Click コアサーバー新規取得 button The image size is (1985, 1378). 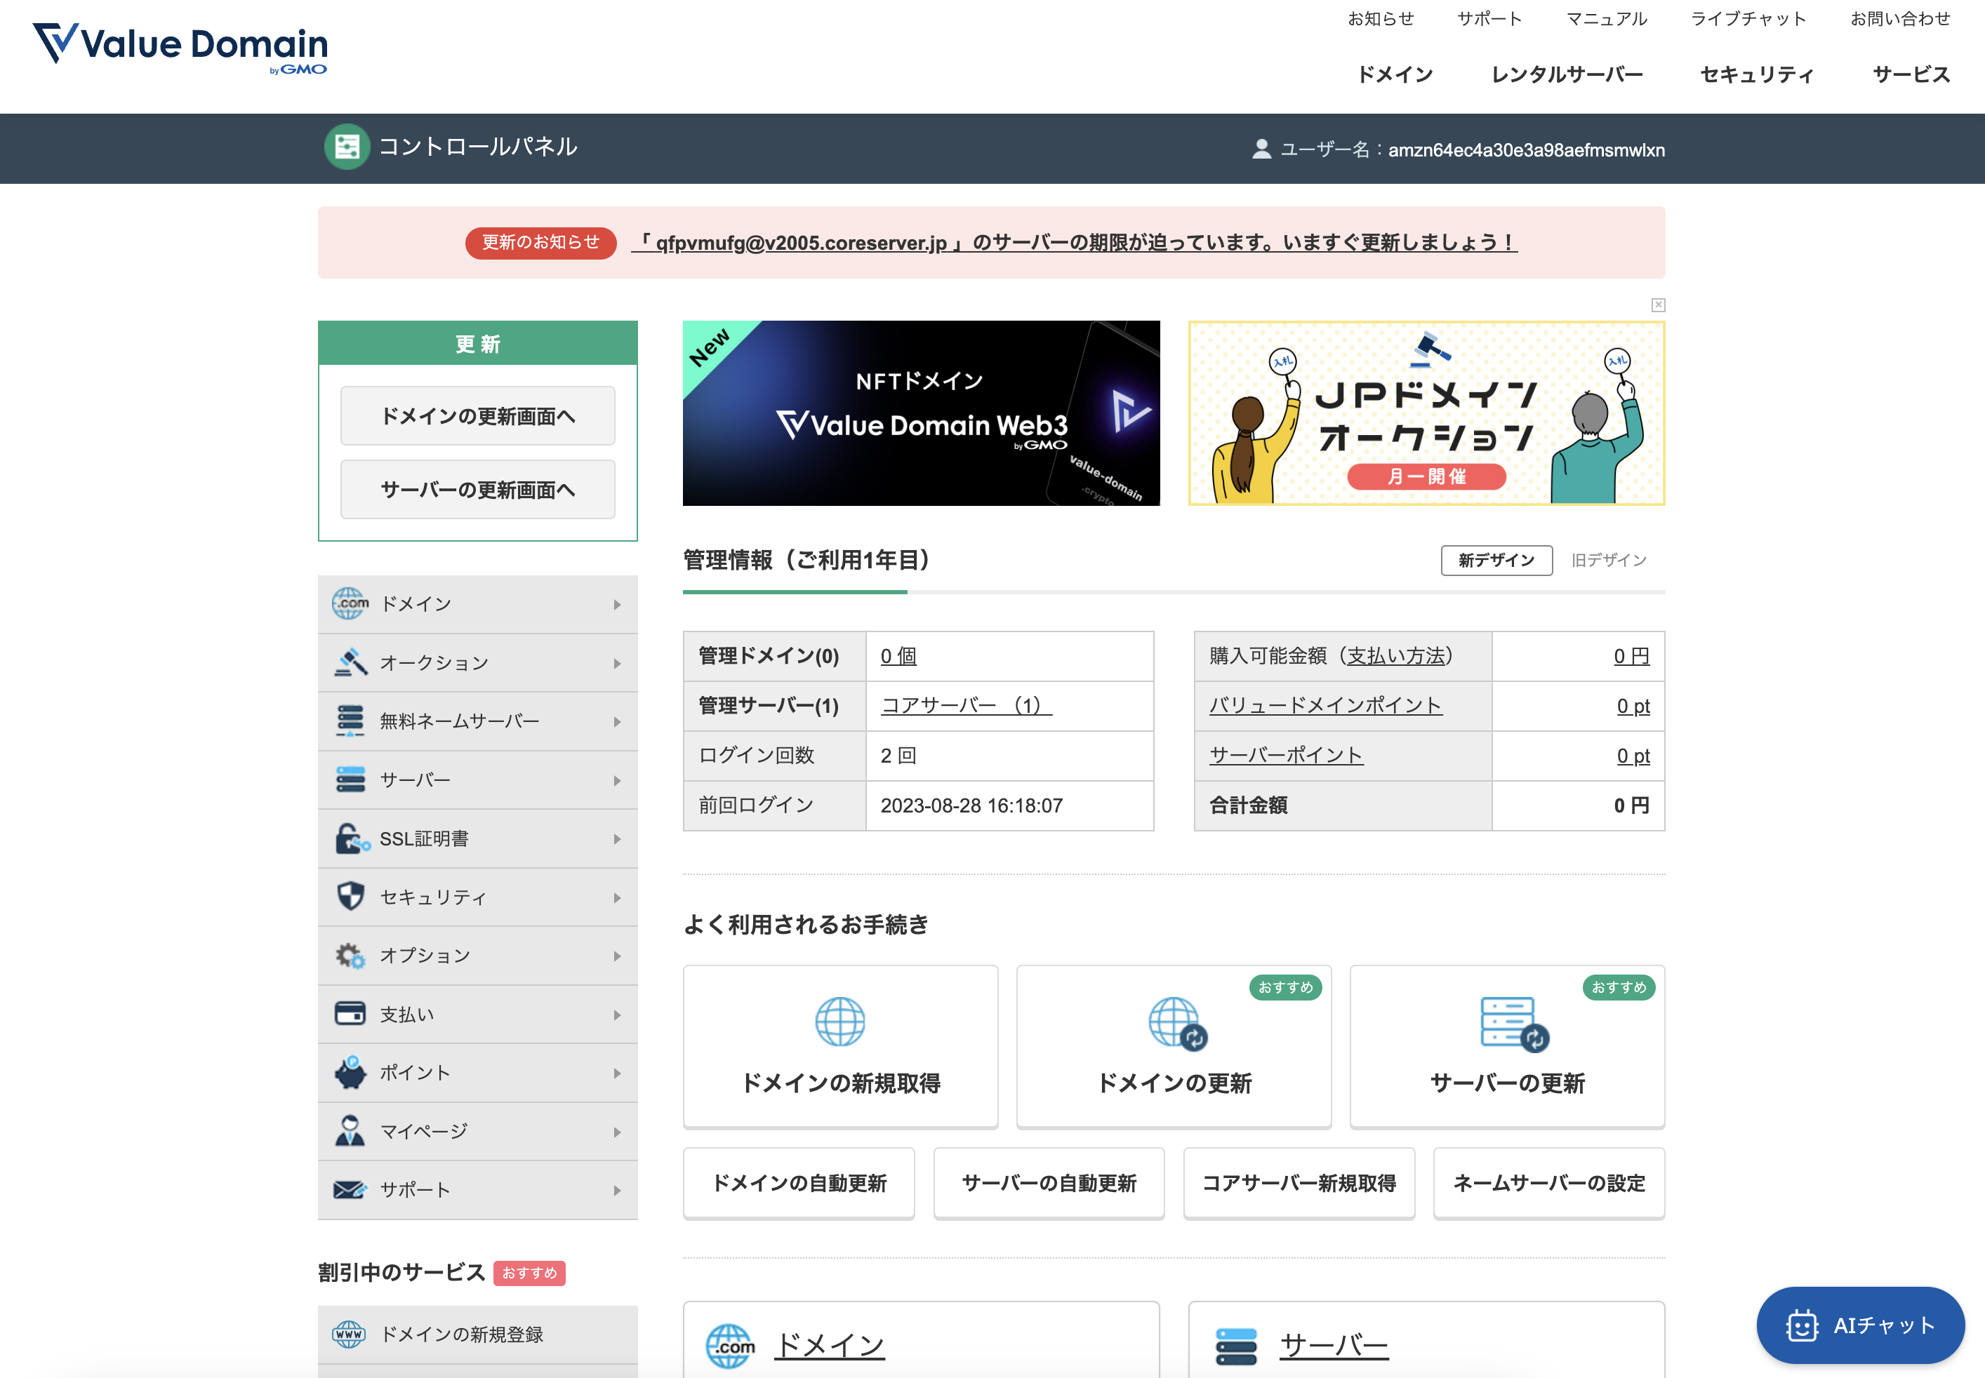(x=1299, y=1183)
